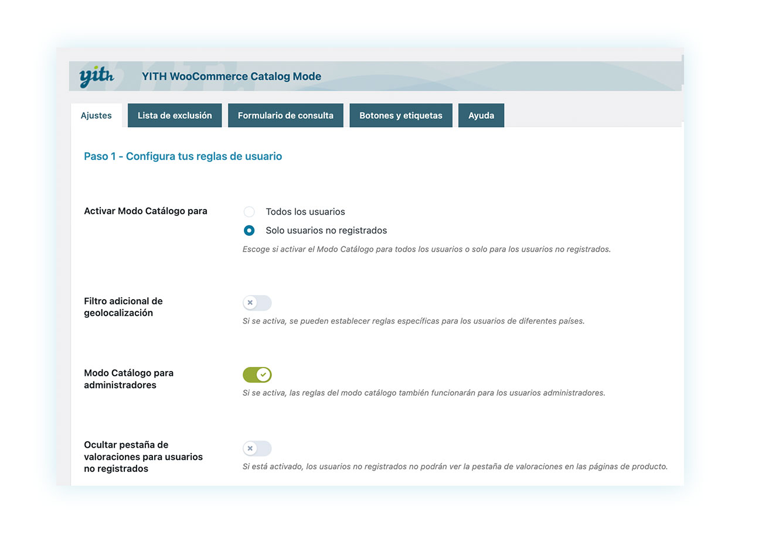
Task: Open the Ajustes tab
Action: [x=96, y=115]
